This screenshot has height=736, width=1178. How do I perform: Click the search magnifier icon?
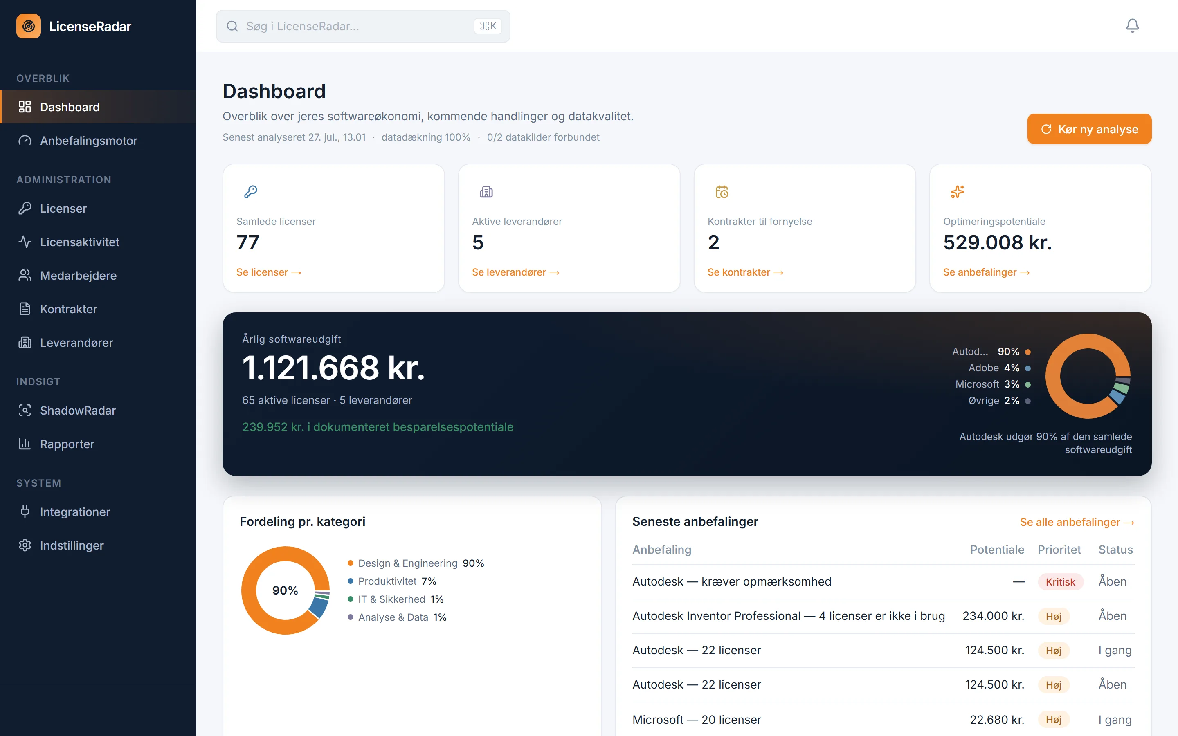point(232,26)
